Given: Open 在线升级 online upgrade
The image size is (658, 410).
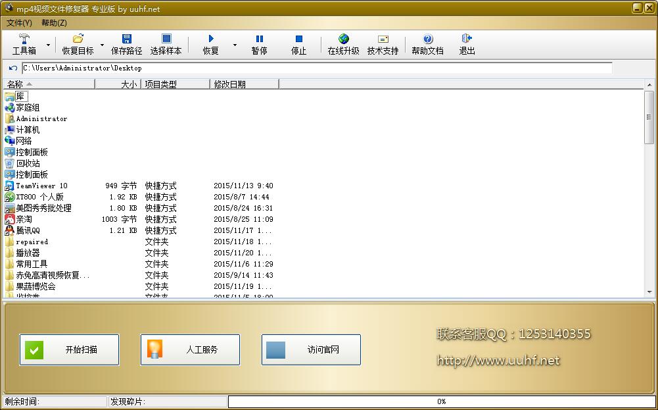Looking at the screenshot, I should pyautogui.click(x=343, y=45).
